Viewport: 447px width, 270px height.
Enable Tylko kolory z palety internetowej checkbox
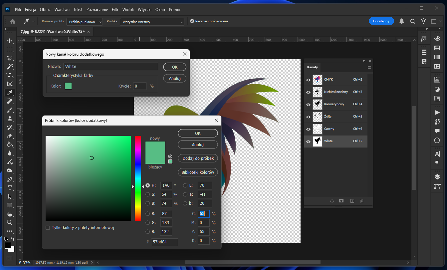[x=48, y=228]
